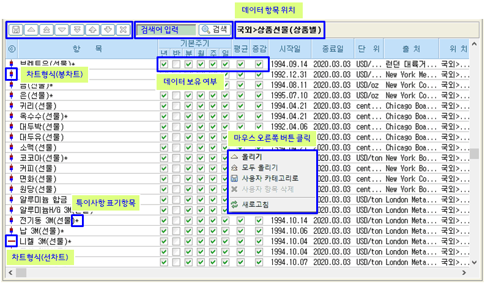Click candlestick chart icon of 코코아(선물) row
This screenshot has height=284, width=485.
click(12, 158)
